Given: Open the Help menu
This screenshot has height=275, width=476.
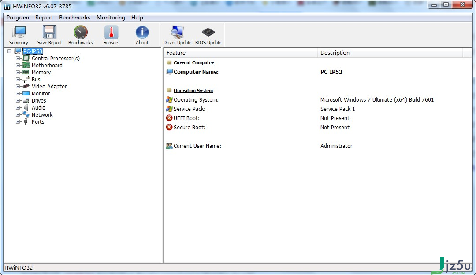Looking at the screenshot, I should pyautogui.click(x=137, y=18).
